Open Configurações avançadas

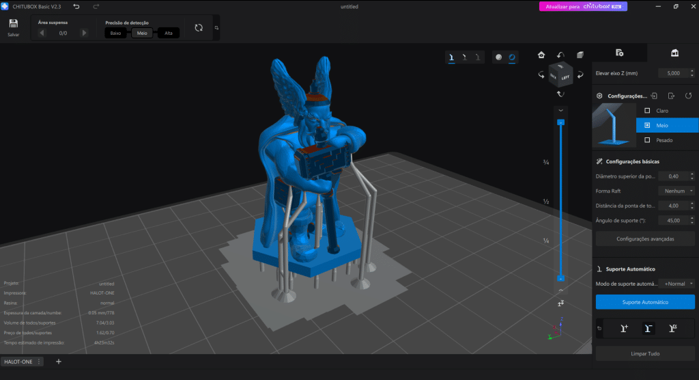[x=645, y=239]
